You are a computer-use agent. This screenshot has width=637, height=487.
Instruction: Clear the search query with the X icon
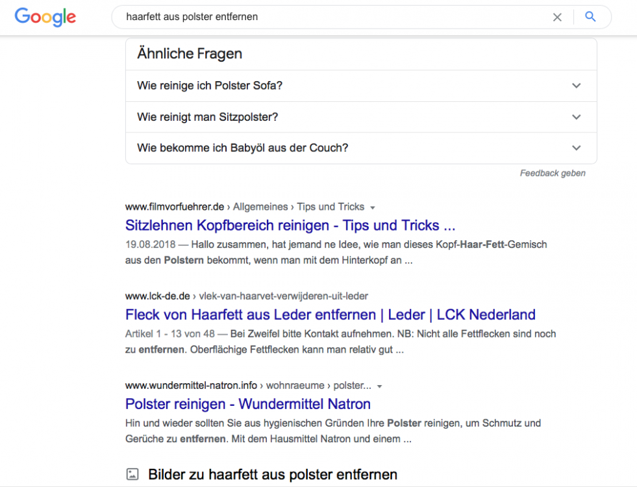557,17
